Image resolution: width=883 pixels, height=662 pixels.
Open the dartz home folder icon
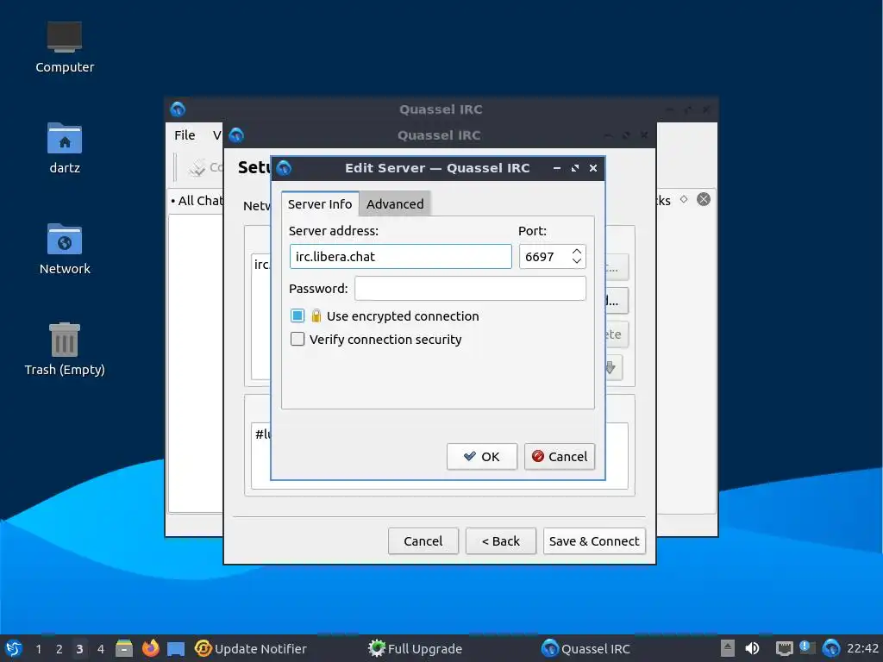[x=64, y=148]
